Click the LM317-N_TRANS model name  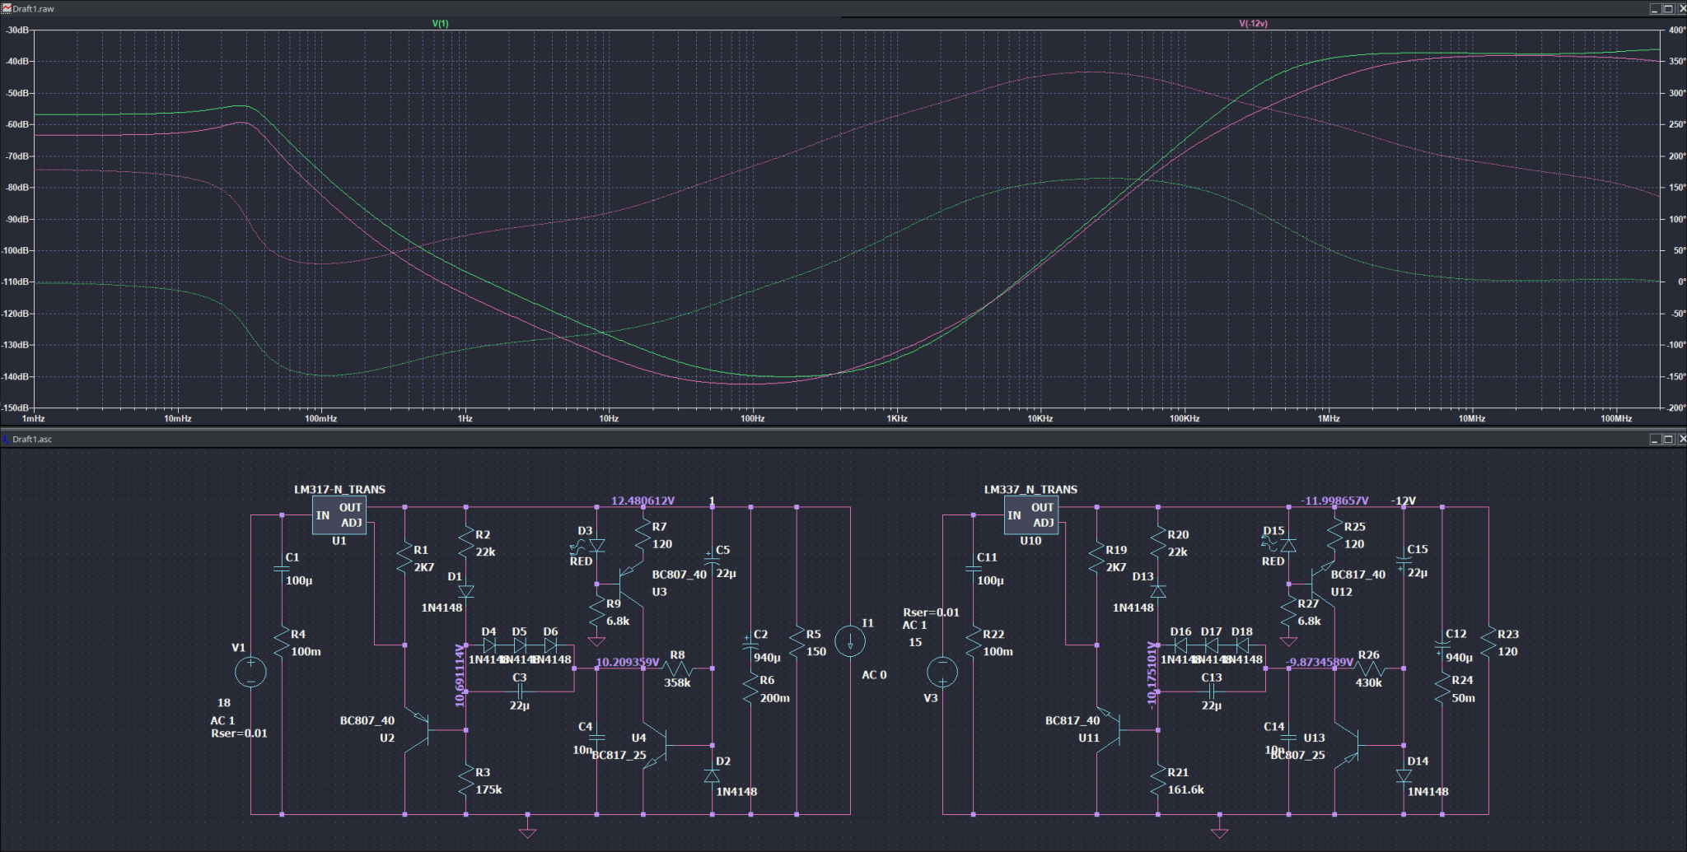(x=339, y=489)
